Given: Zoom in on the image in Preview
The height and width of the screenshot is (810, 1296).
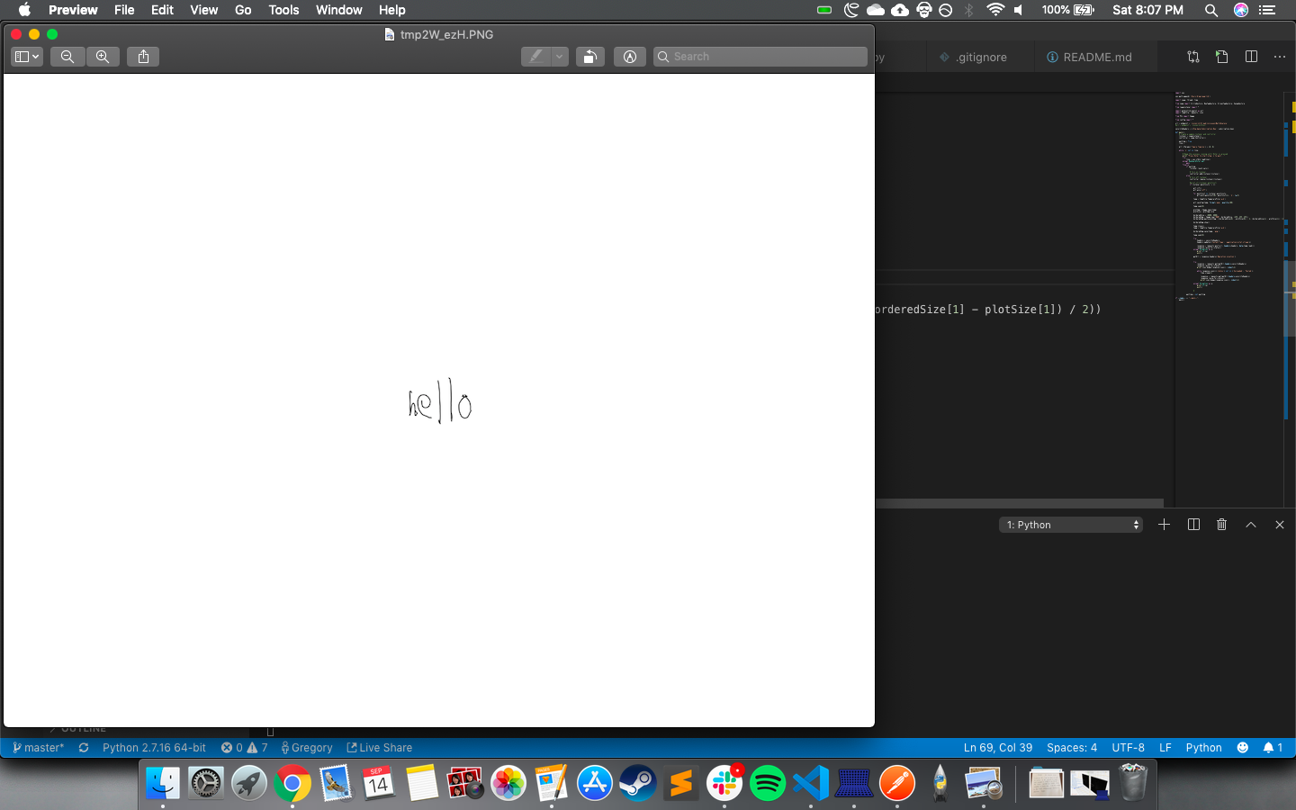Looking at the screenshot, I should (103, 57).
